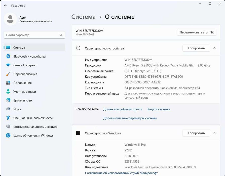Screen dimensions: 225x176
Task: Open Сеть и Интернет Wi-Fi icon
Action: (x=8, y=65)
